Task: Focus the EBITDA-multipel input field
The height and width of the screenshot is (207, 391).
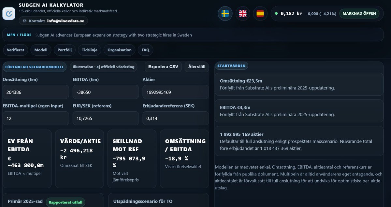Action: click(36, 118)
